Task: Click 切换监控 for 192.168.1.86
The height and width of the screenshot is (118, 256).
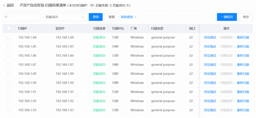Action: (x=226, y=56)
